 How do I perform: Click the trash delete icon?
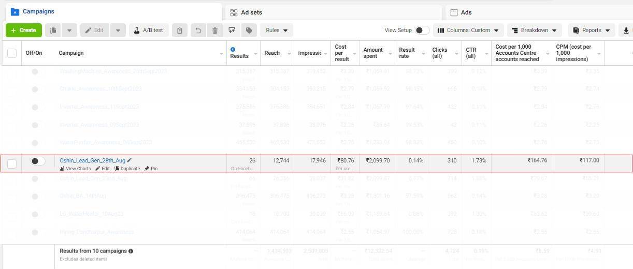click(x=214, y=31)
